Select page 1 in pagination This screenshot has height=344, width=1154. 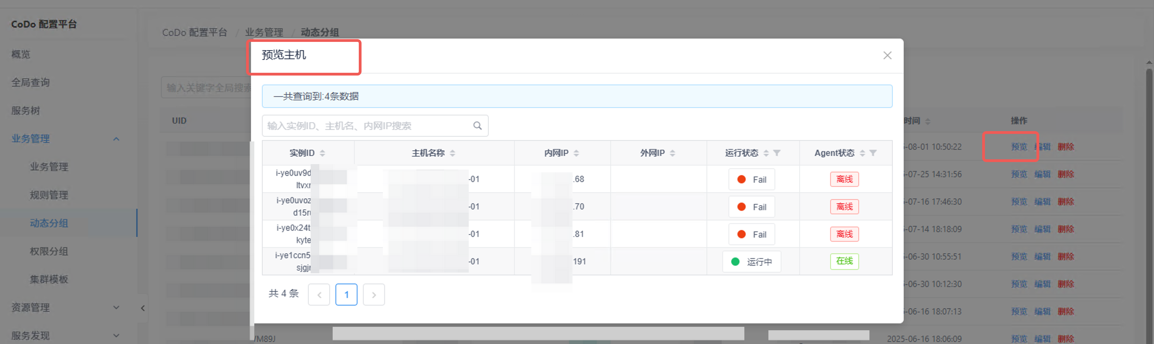tap(346, 294)
